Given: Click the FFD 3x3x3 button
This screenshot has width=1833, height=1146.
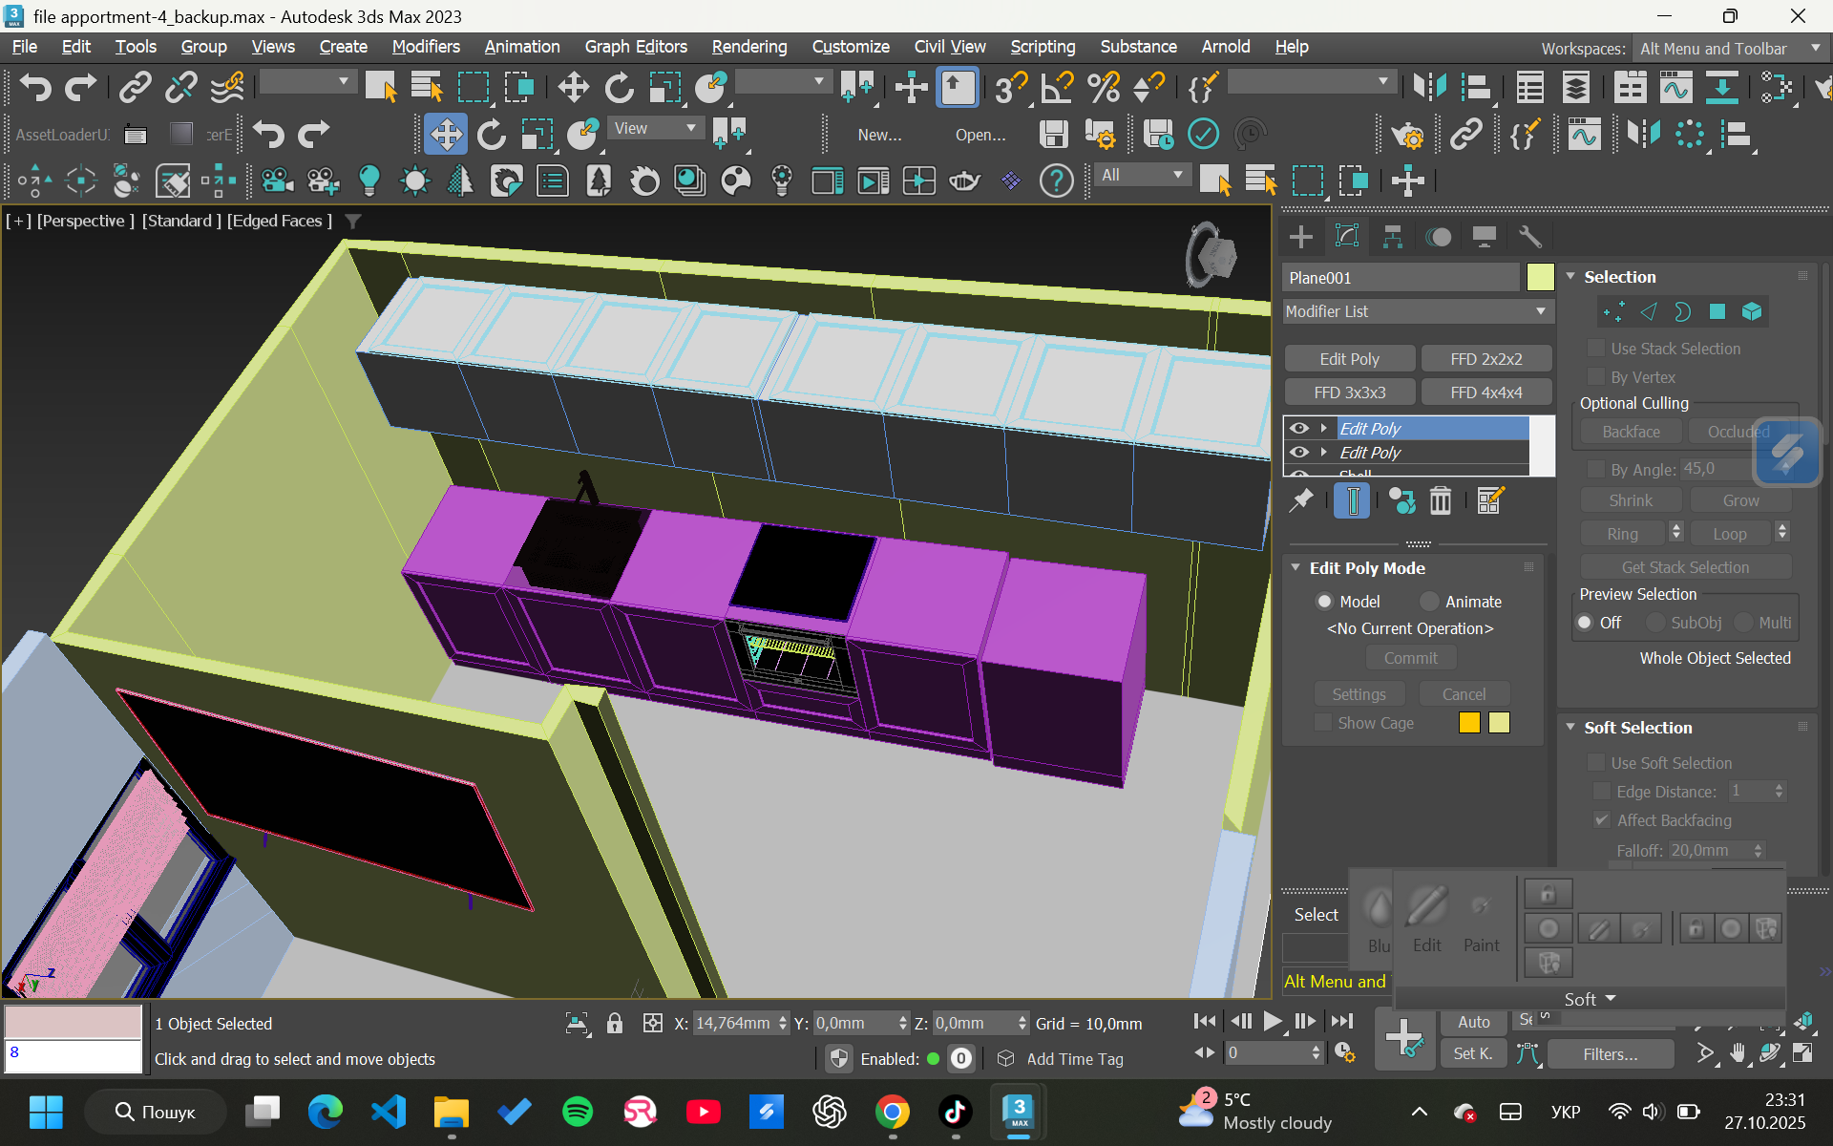Looking at the screenshot, I should click(x=1350, y=393).
